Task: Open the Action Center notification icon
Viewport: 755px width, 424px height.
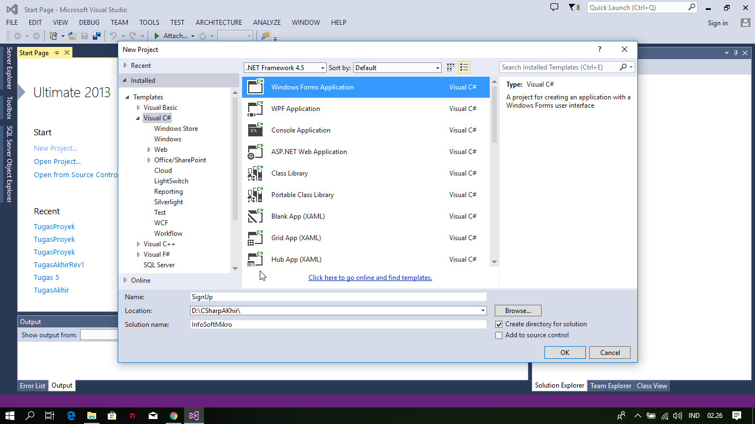Action: 737,416
